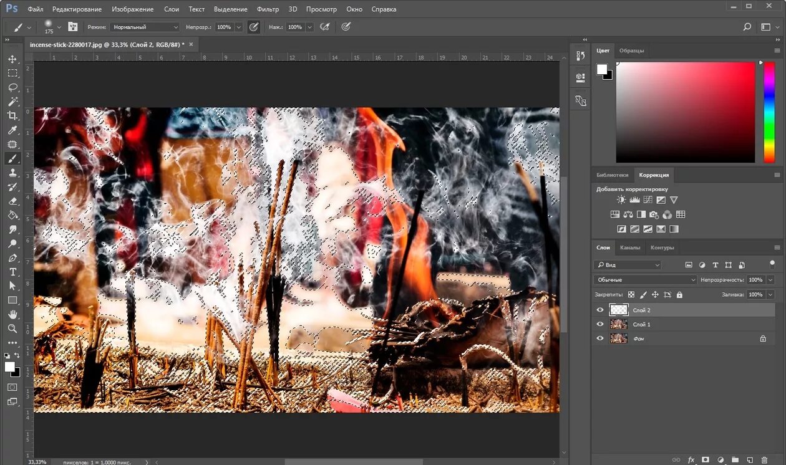
Task: Open the Библиотеки panel tab
Action: tap(612, 175)
